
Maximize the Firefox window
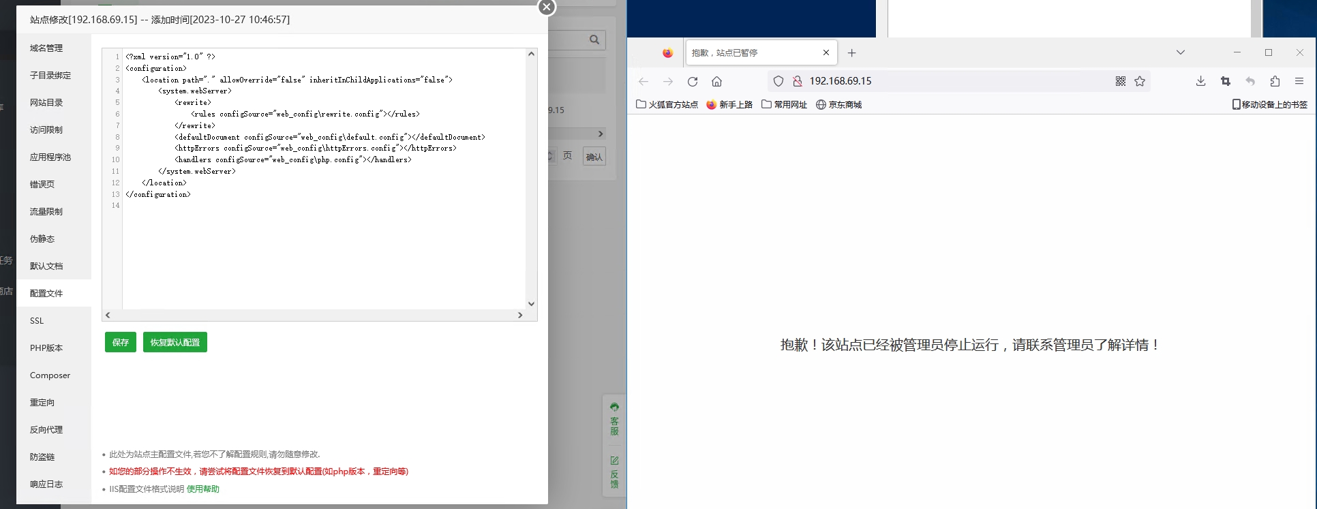[x=1269, y=52]
